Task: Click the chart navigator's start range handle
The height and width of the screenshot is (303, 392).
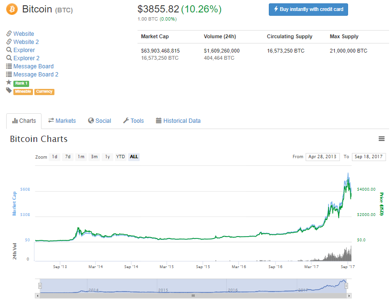Action: tap(40, 285)
